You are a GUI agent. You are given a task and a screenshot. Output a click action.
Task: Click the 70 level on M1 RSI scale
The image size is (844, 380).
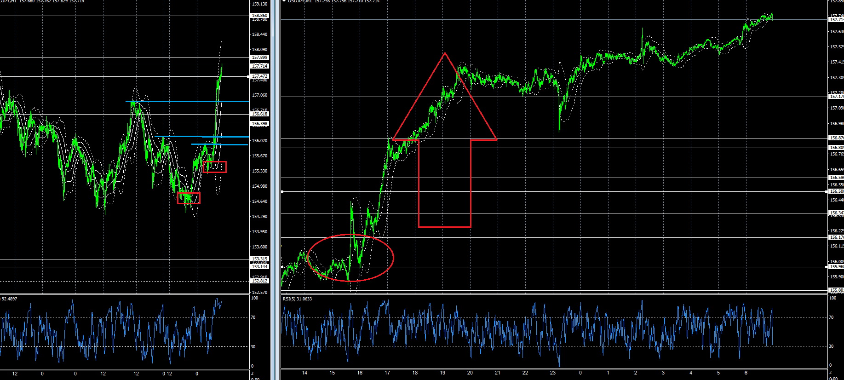click(831, 317)
